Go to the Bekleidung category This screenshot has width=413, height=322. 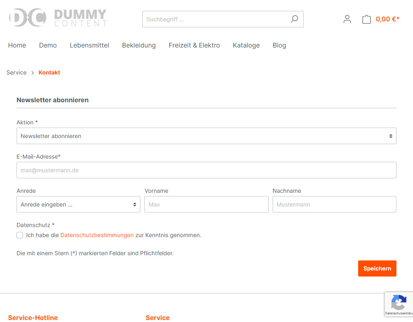tap(139, 45)
